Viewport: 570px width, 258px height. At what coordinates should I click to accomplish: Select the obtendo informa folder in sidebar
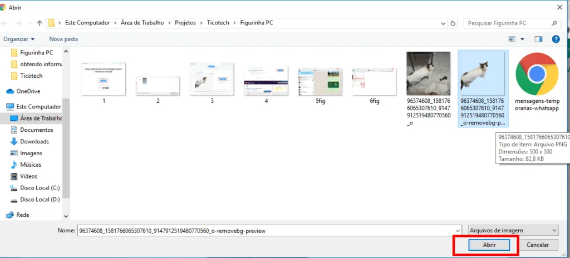(36, 64)
